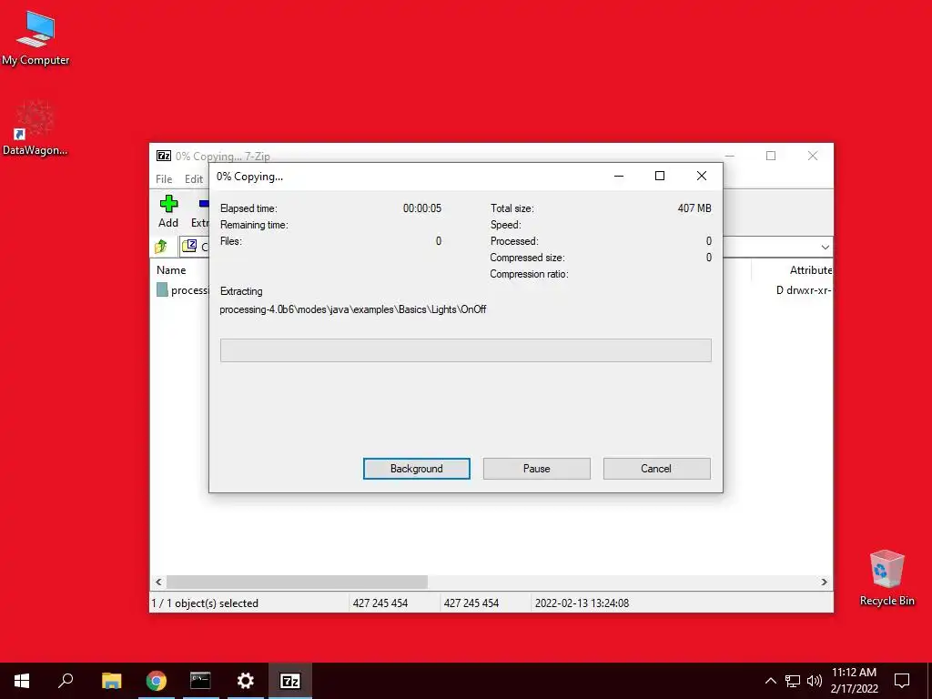
Task: Open the Windows Start menu
Action: (22, 681)
